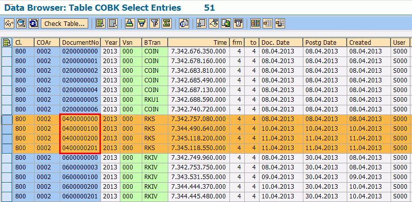
Task: Click the Created column header
Action: pyautogui.click(x=368, y=43)
